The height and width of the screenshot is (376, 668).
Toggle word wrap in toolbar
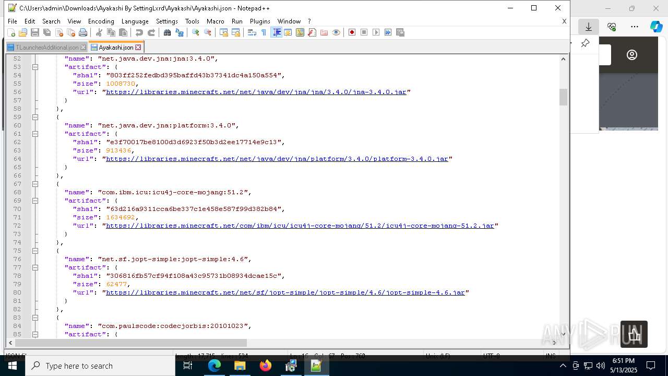(252, 32)
